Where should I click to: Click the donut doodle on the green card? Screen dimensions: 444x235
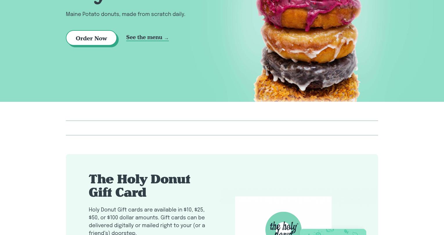click(330, 230)
